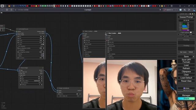Collapse the LivePortraitProcess node via its title dot
This screenshot has width=196, height=110.
pos(17,29)
